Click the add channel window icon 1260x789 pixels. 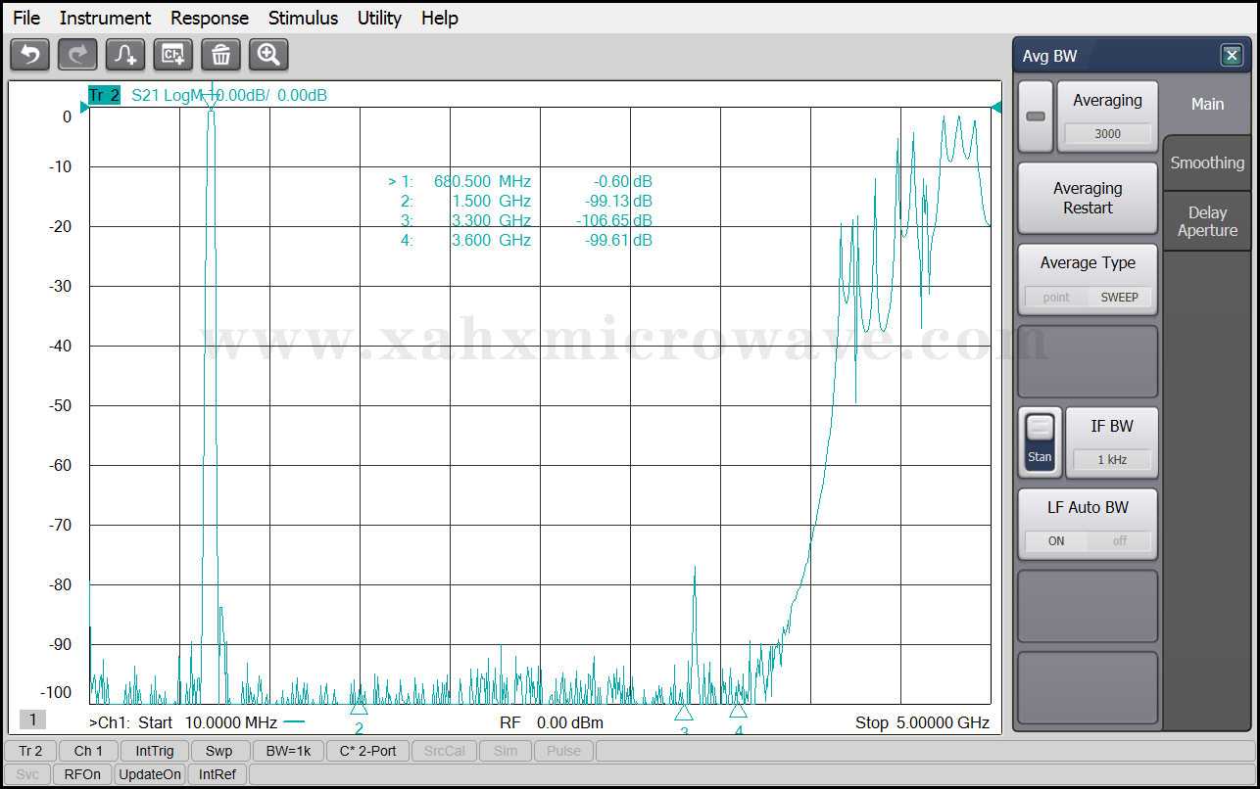click(173, 55)
